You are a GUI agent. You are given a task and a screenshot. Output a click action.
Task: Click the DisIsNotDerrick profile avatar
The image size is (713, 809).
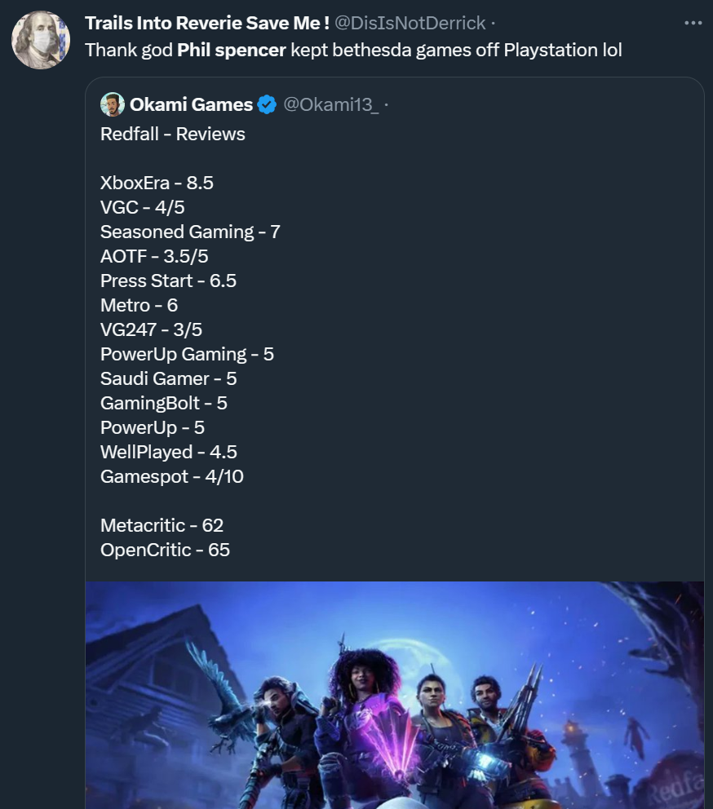click(41, 41)
